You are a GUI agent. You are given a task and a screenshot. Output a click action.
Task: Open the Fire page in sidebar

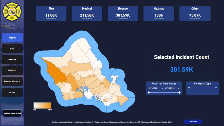(x=12, y=49)
